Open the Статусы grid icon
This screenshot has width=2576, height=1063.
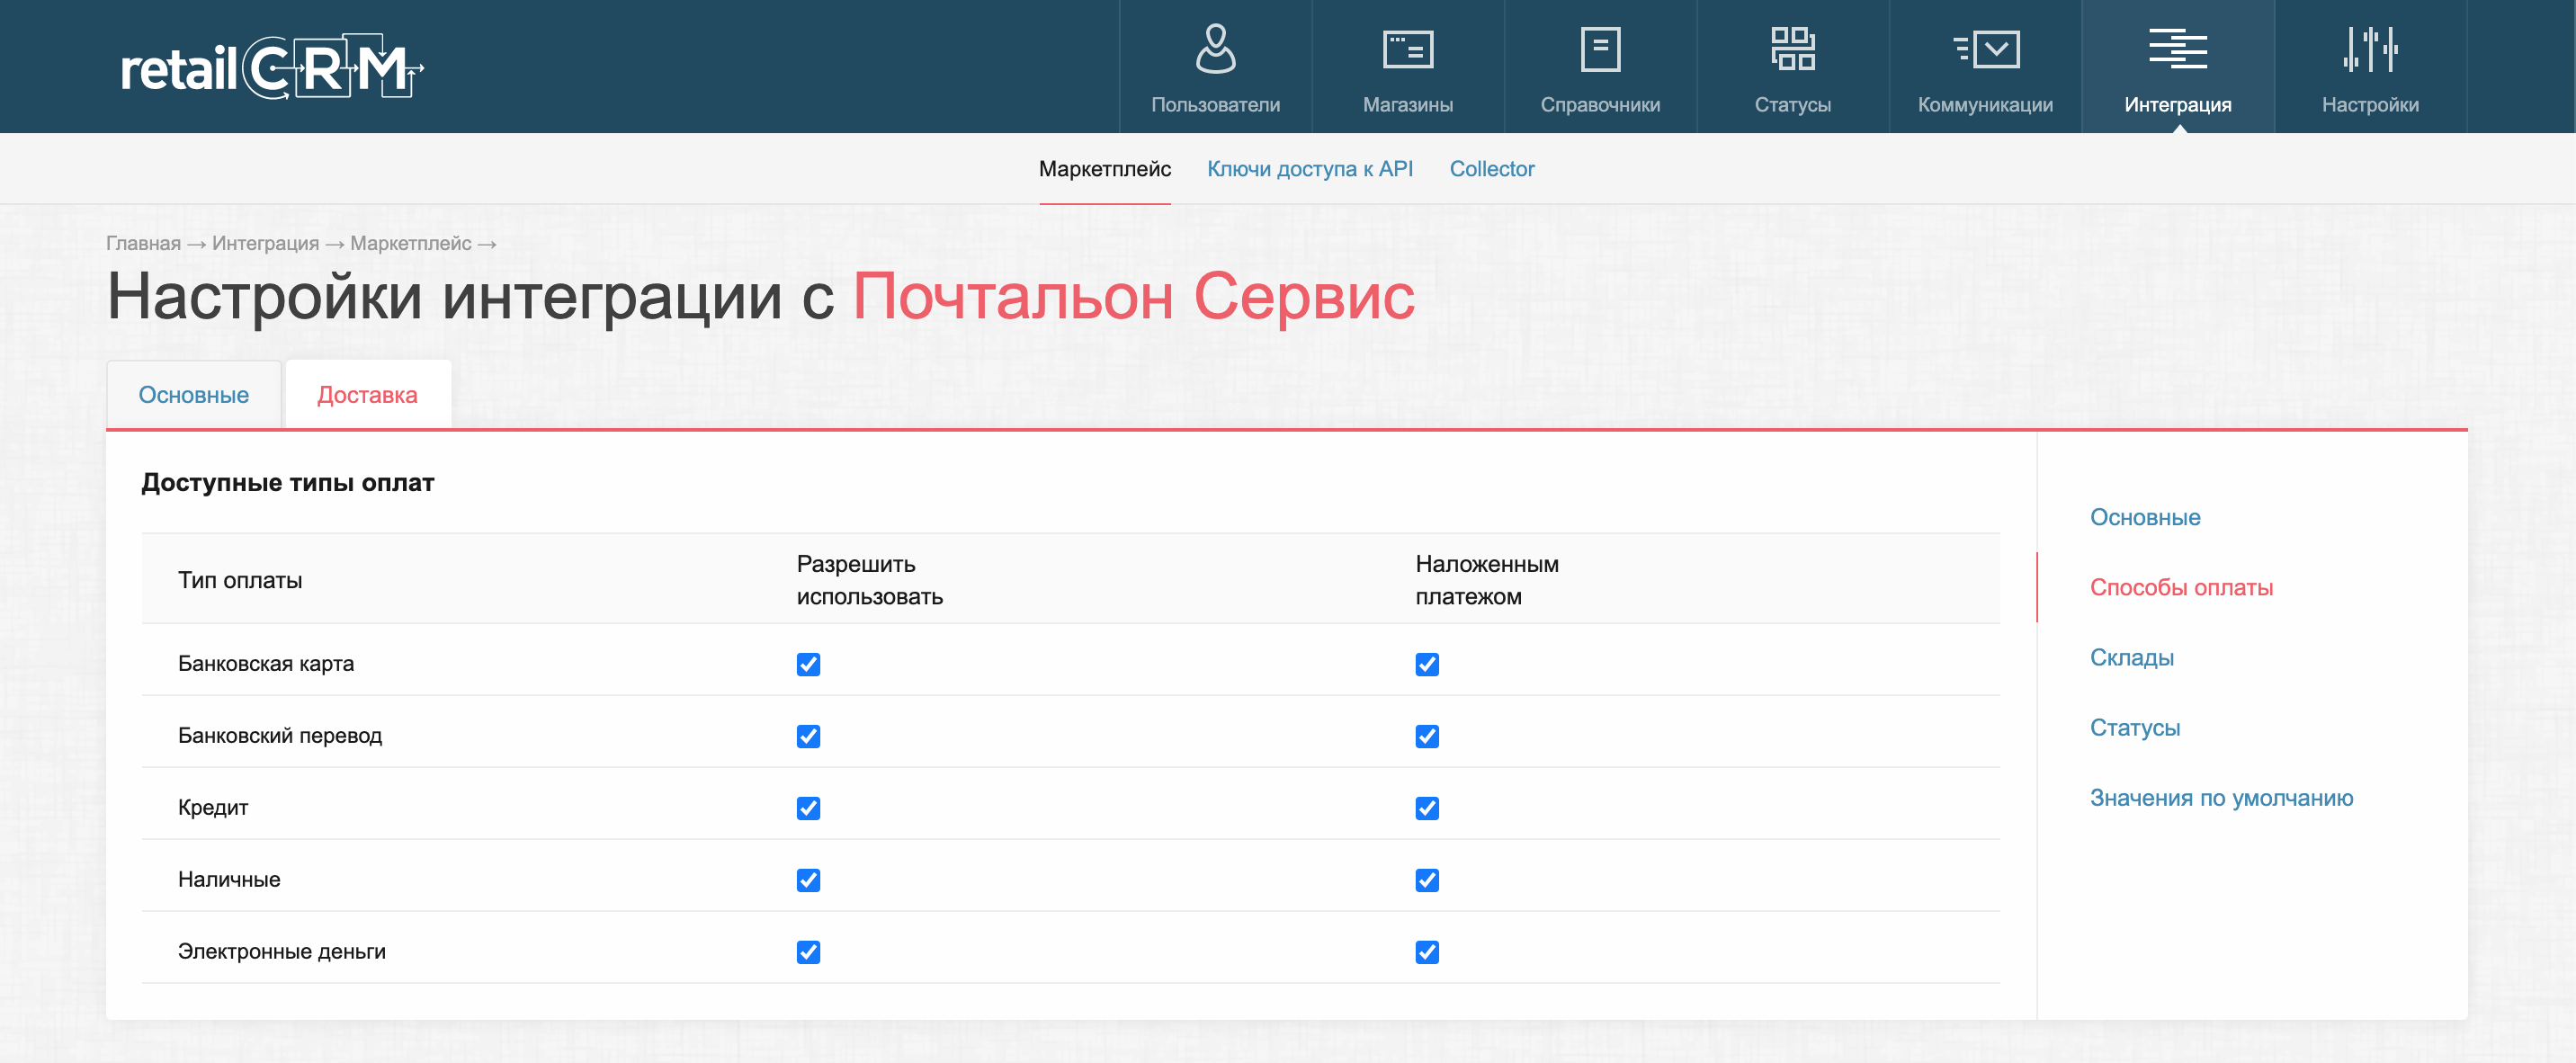(1792, 49)
